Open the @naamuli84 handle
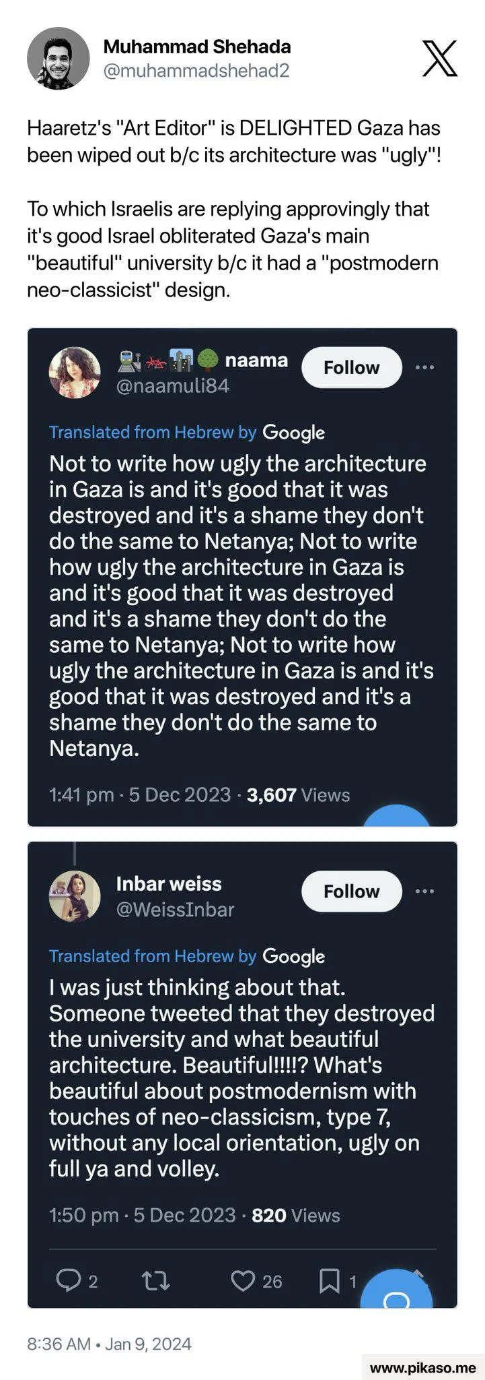 (x=173, y=386)
